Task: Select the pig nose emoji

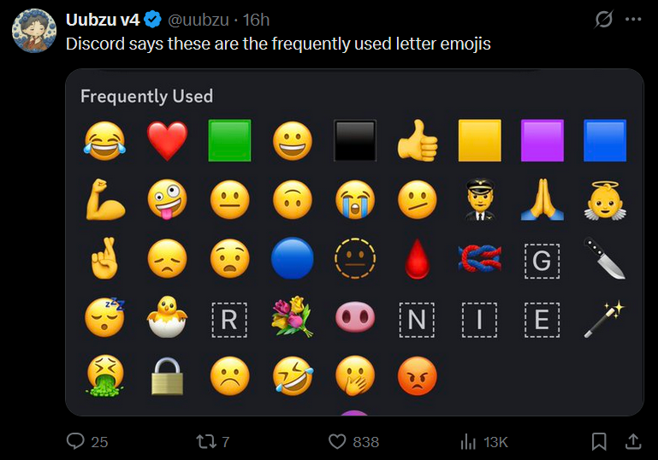Action: coord(355,317)
